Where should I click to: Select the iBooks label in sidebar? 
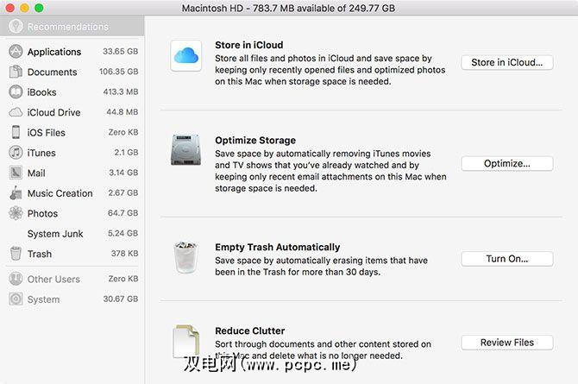point(41,92)
